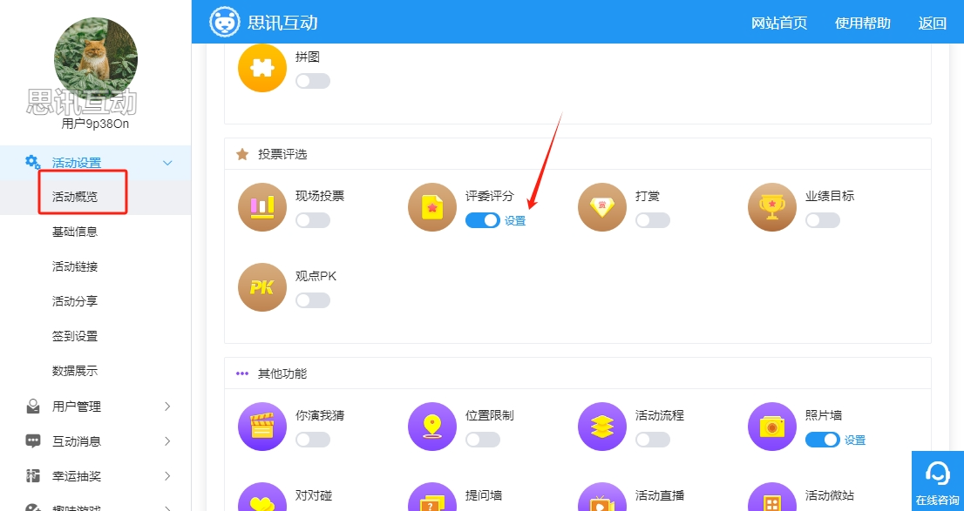Open 基础信息 in the sidebar
The width and height of the screenshot is (964, 511).
pyautogui.click(x=75, y=232)
